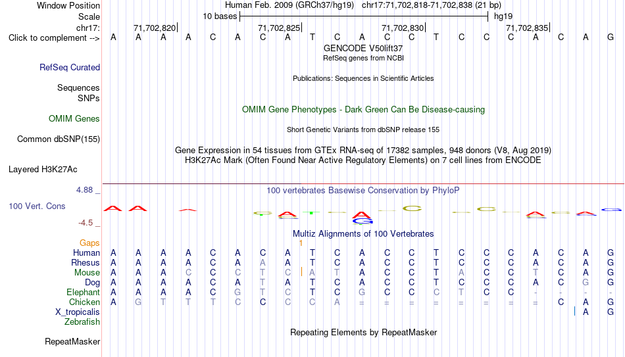Select the Chicken alignment row label

84,302
